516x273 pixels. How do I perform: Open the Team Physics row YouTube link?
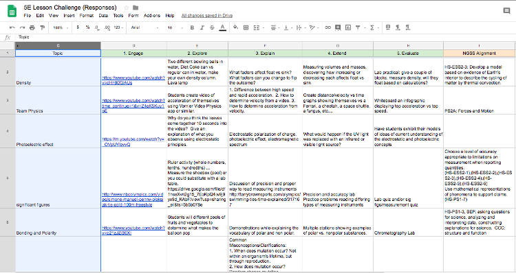(133, 106)
